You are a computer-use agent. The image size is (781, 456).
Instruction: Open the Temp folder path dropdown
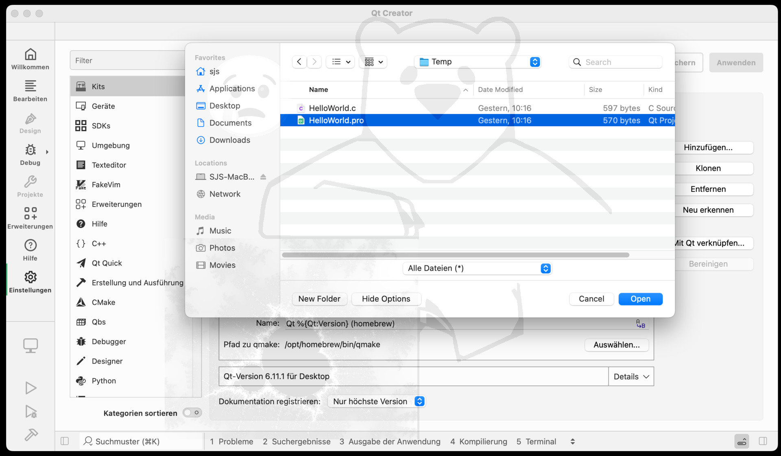point(478,61)
